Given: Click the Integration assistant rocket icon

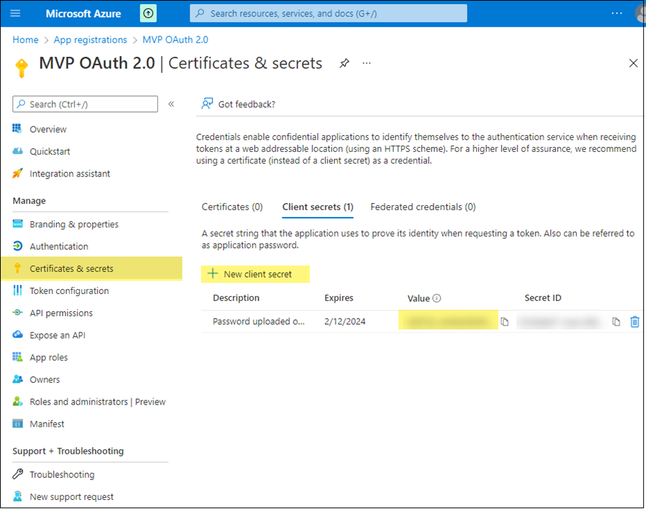Looking at the screenshot, I should [17, 173].
